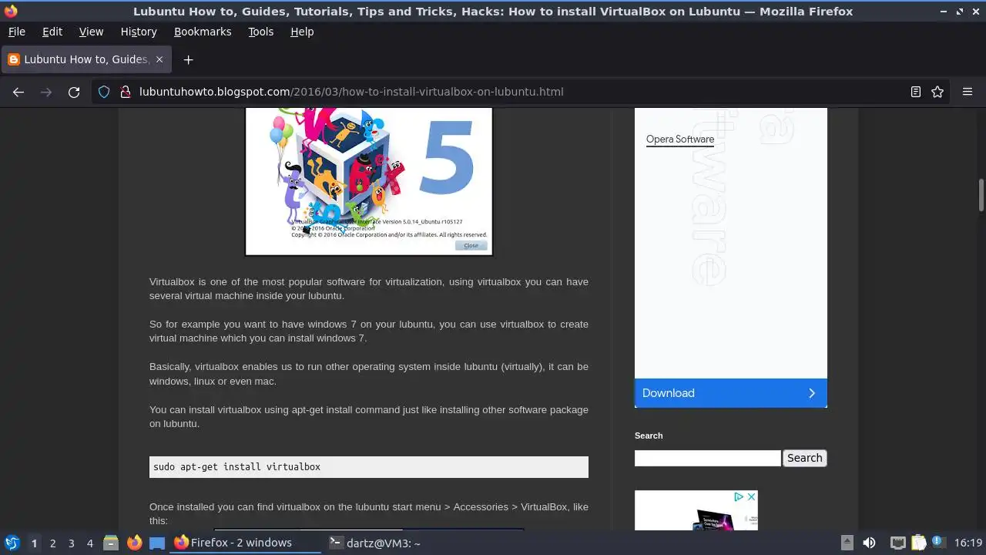Switch to workspace 2
This screenshot has width=986, height=555.
pyautogui.click(x=52, y=543)
